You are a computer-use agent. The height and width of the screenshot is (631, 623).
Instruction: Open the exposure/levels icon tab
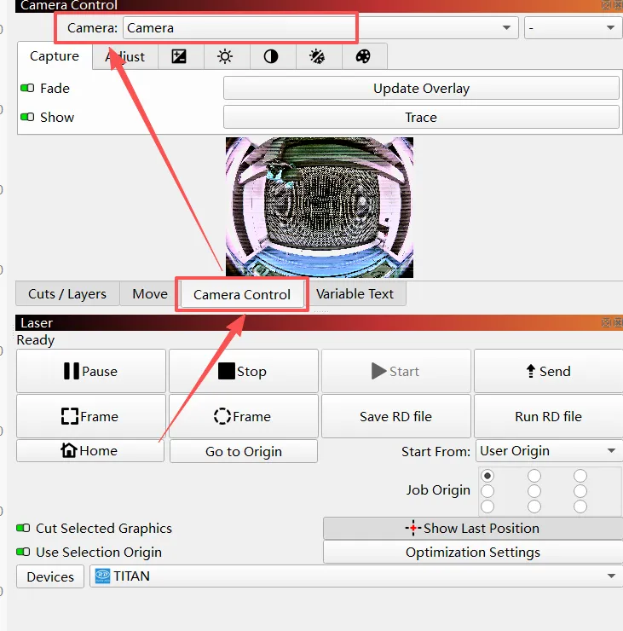[x=179, y=57]
